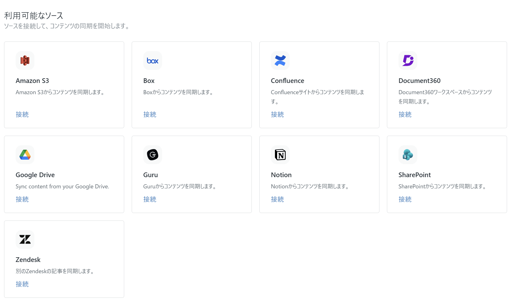Click description 'Sync content from your Google Drive.'
The width and height of the screenshot is (523, 305).
pos(62,186)
